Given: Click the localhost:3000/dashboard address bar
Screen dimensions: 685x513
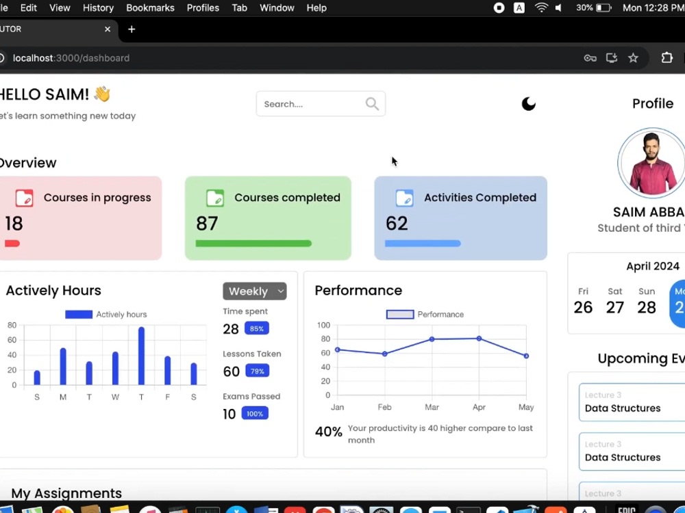Looking at the screenshot, I should tap(71, 58).
